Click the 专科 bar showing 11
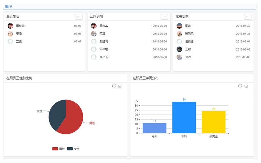The image size is (261, 163). (154, 128)
